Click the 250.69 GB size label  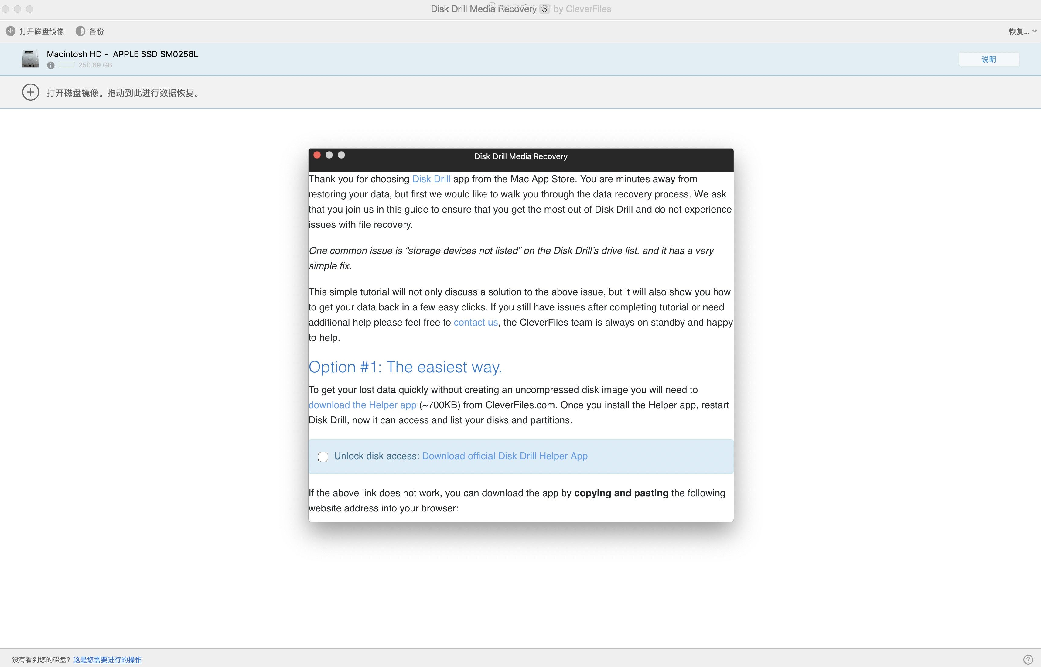[95, 65]
